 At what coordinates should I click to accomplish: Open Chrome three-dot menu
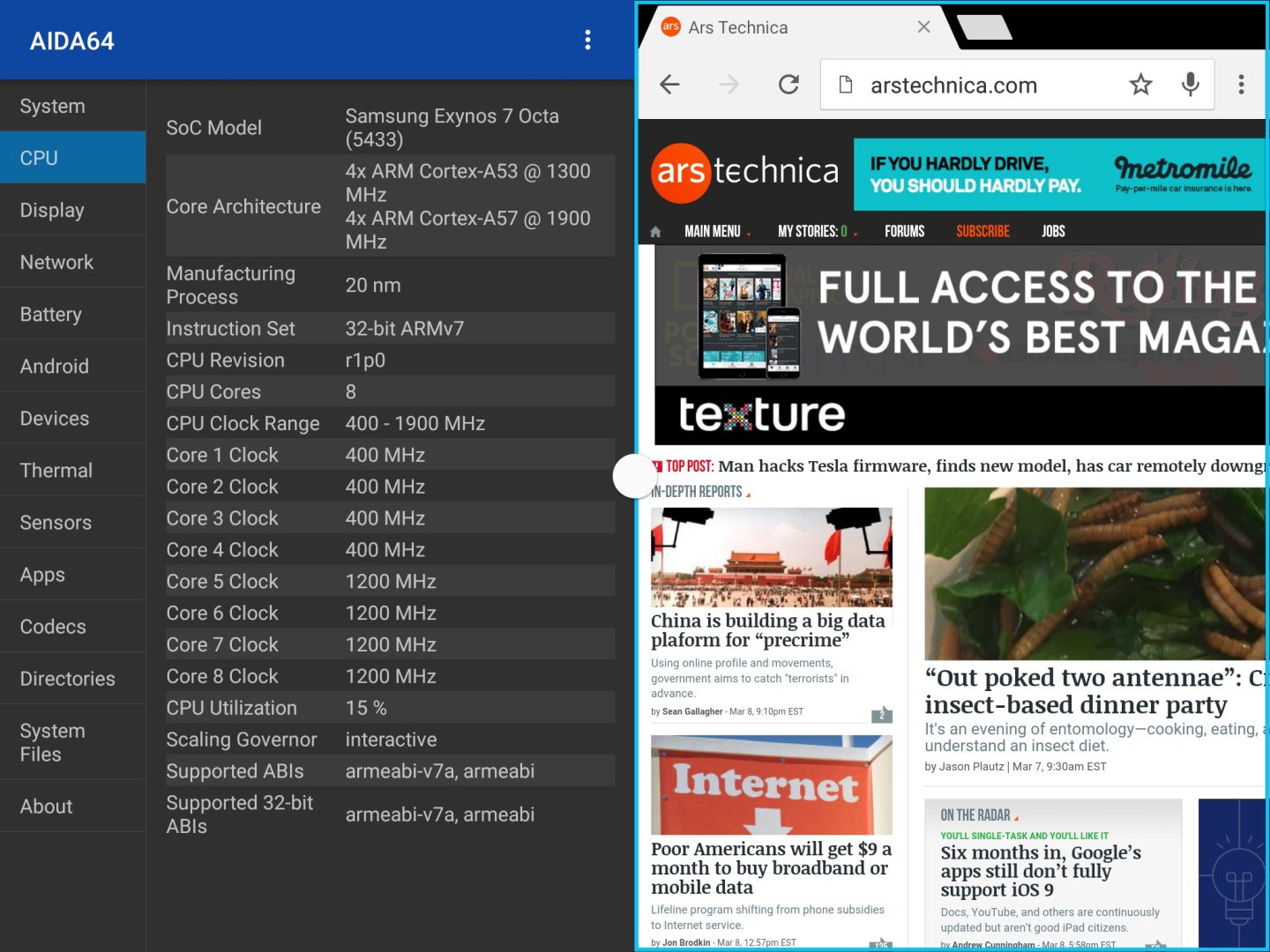click(1241, 85)
